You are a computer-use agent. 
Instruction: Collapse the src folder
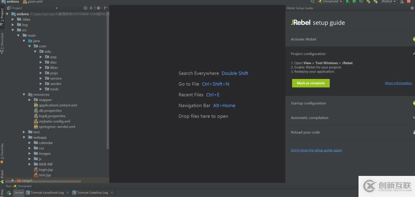13,30
